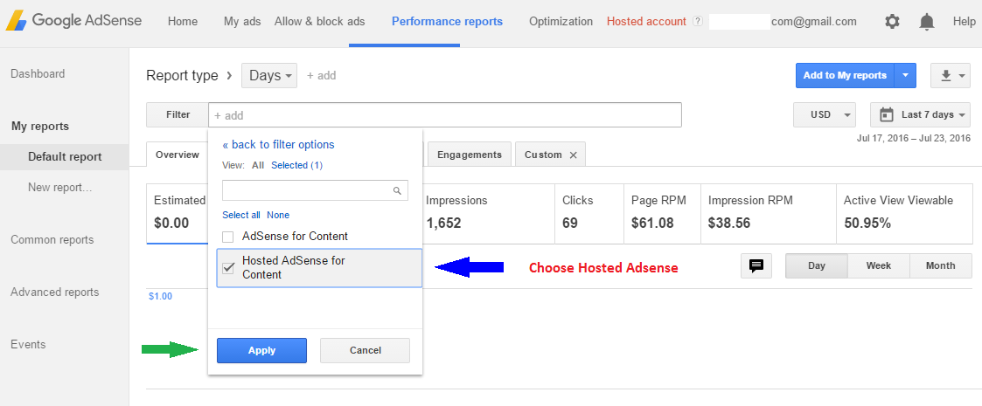The width and height of the screenshot is (982, 406).
Task: Click + add next to report type
Action: tap(321, 76)
